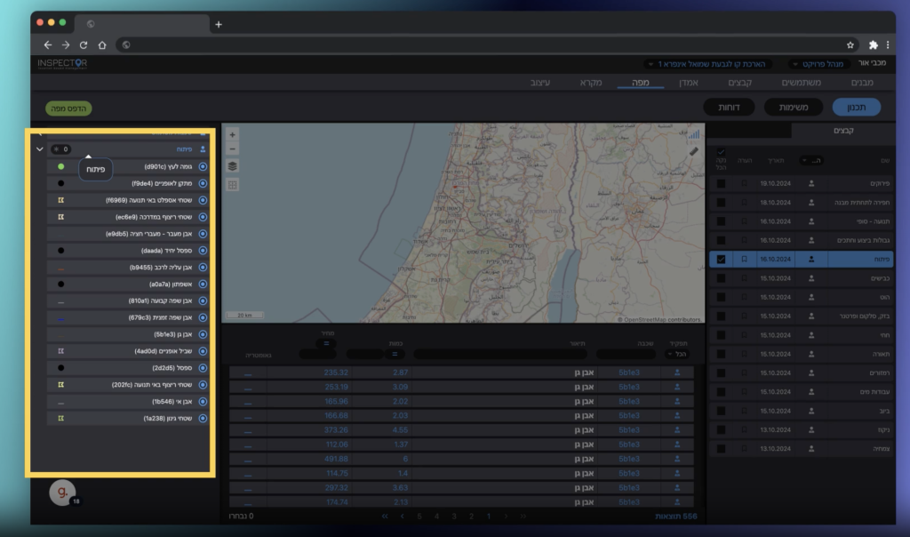Image resolution: width=910 pixels, height=537 pixels.
Task: Toggle visibility of layer אשפתון (a0a7a)
Action: tap(203, 285)
